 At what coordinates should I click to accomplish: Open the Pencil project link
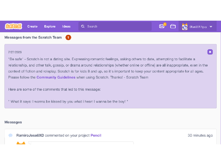pos(96,135)
